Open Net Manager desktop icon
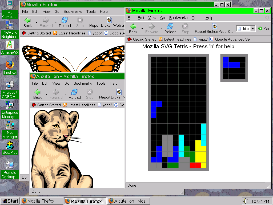The height and width of the screenshot is (205, 273). pyautogui.click(x=10, y=125)
